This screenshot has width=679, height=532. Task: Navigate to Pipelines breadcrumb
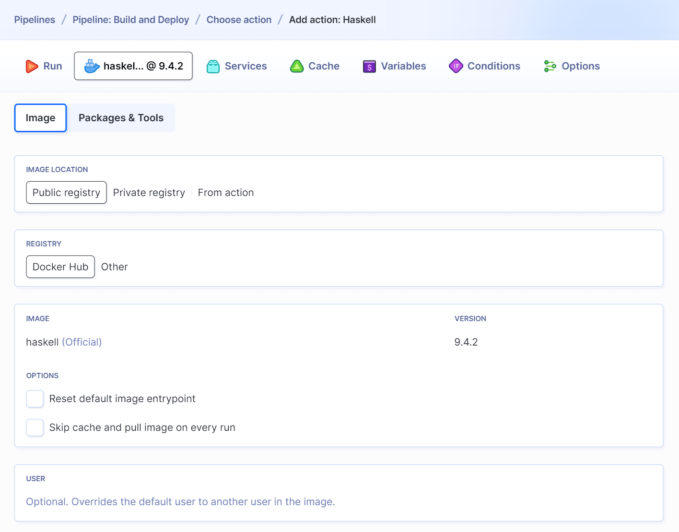click(x=34, y=20)
